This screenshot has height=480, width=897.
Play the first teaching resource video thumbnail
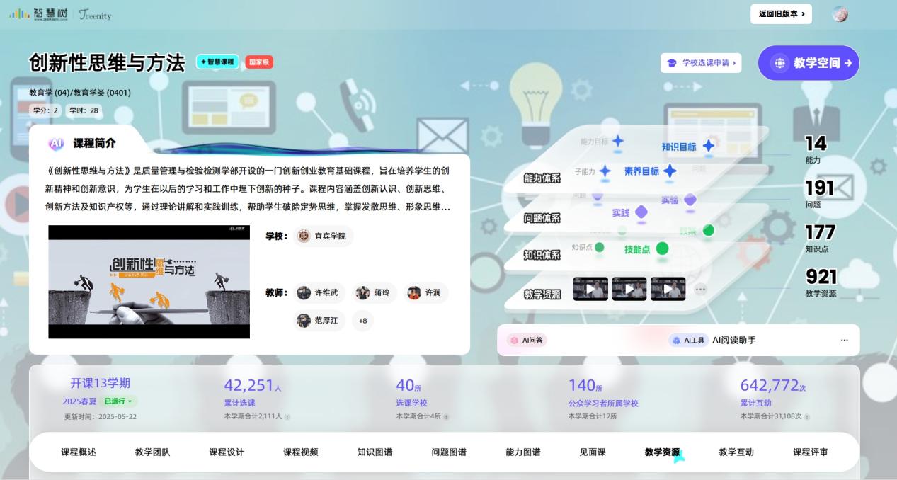point(590,289)
